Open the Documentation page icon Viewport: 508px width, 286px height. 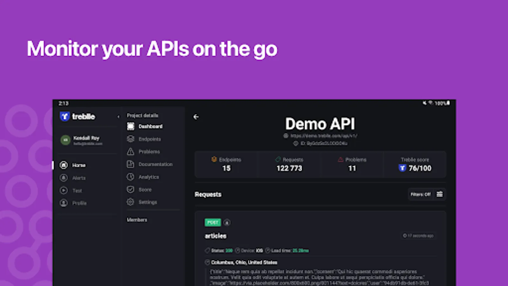pyautogui.click(x=130, y=164)
